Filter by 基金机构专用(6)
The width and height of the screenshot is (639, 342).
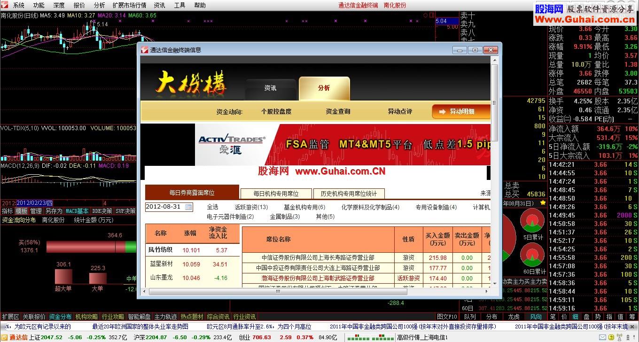click(304, 207)
